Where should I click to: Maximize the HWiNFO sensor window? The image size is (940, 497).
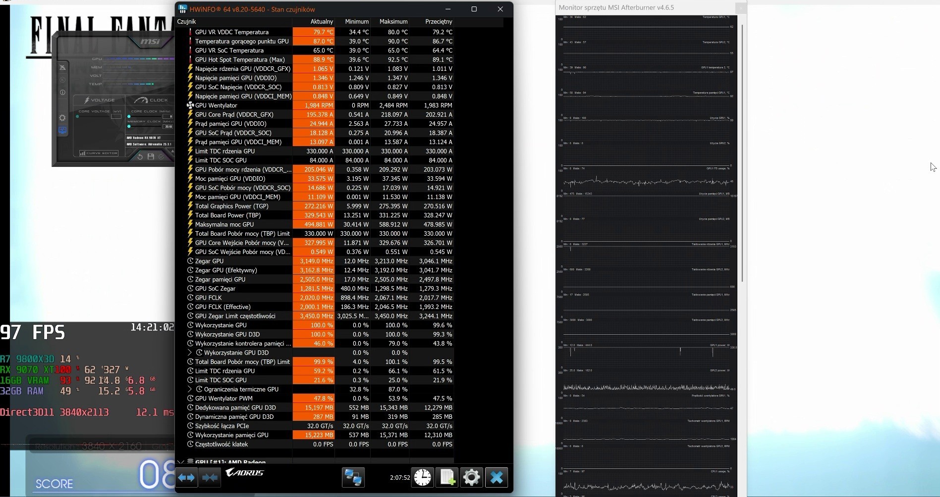tap(474, 9)
